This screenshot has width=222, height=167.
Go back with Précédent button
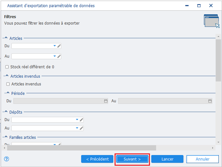pyautogui.click(x=97, y=159)
